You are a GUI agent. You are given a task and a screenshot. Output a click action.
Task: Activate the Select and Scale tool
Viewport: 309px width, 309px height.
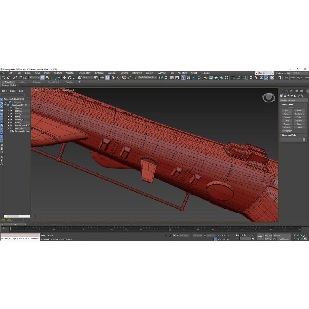74,78
